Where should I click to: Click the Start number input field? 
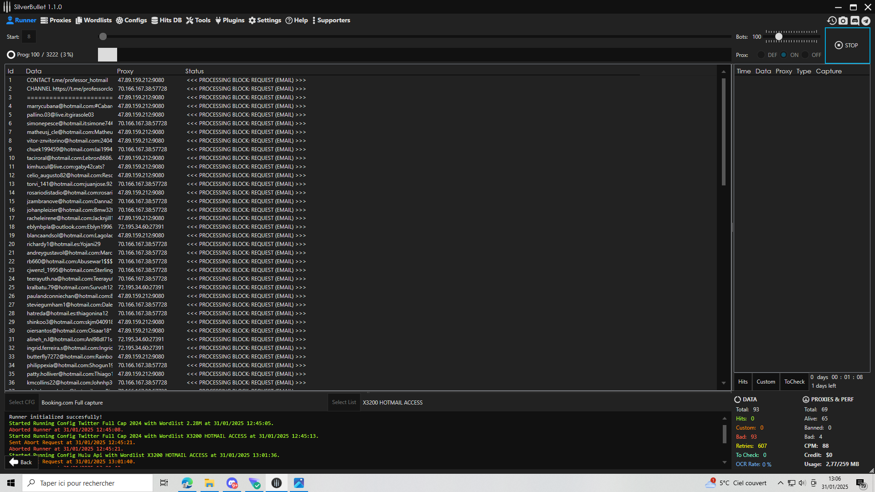tap(29, 37)
